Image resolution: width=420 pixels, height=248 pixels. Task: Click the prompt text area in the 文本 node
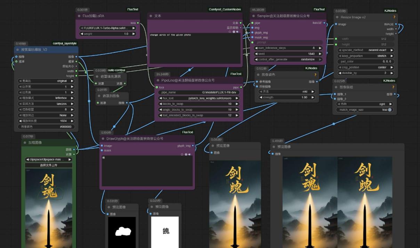195,49
